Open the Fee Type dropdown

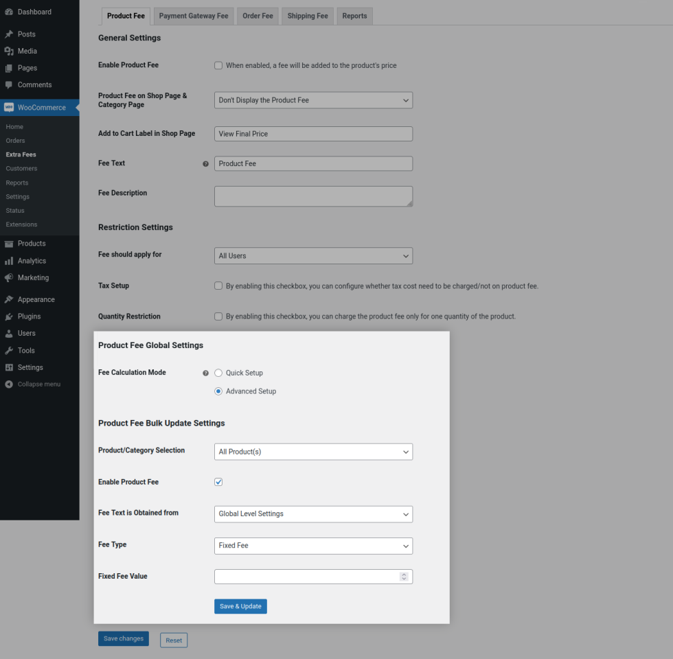(x=313, y=546)
